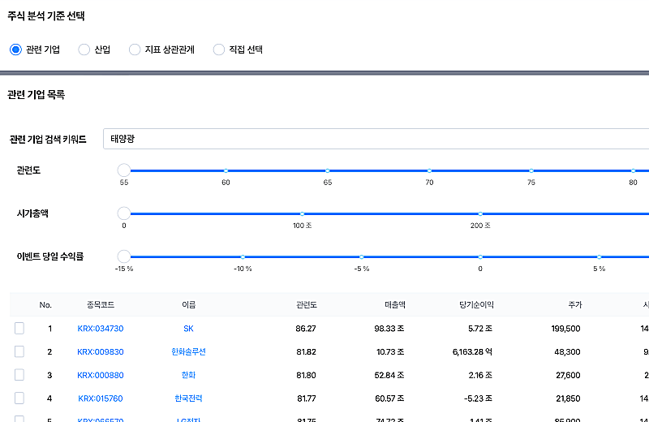Sort by the 주가 column header
This screenshot has height=422, width=649.
[x=575, y=305]
